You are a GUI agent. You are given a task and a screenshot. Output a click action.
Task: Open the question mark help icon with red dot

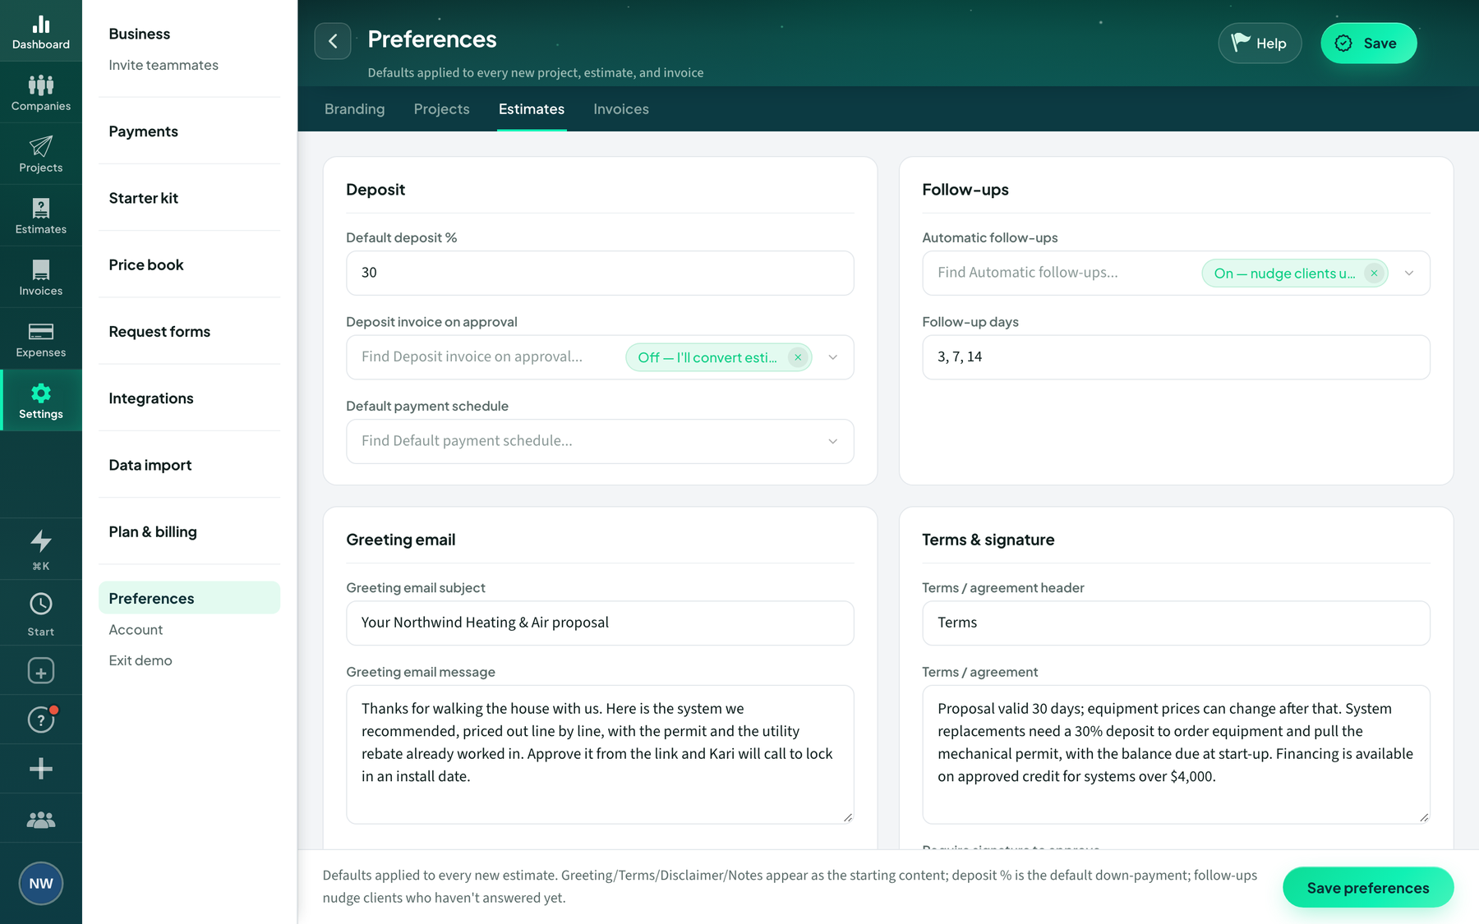pyautogui.click(x=41, y=720)
